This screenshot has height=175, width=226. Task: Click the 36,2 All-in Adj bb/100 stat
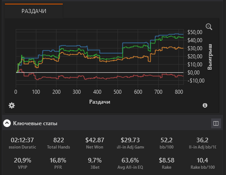click(x=202, y=143)
